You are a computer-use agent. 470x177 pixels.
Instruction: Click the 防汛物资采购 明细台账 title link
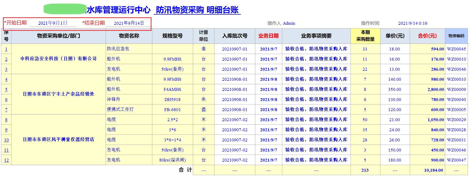[x=197, y=10]
